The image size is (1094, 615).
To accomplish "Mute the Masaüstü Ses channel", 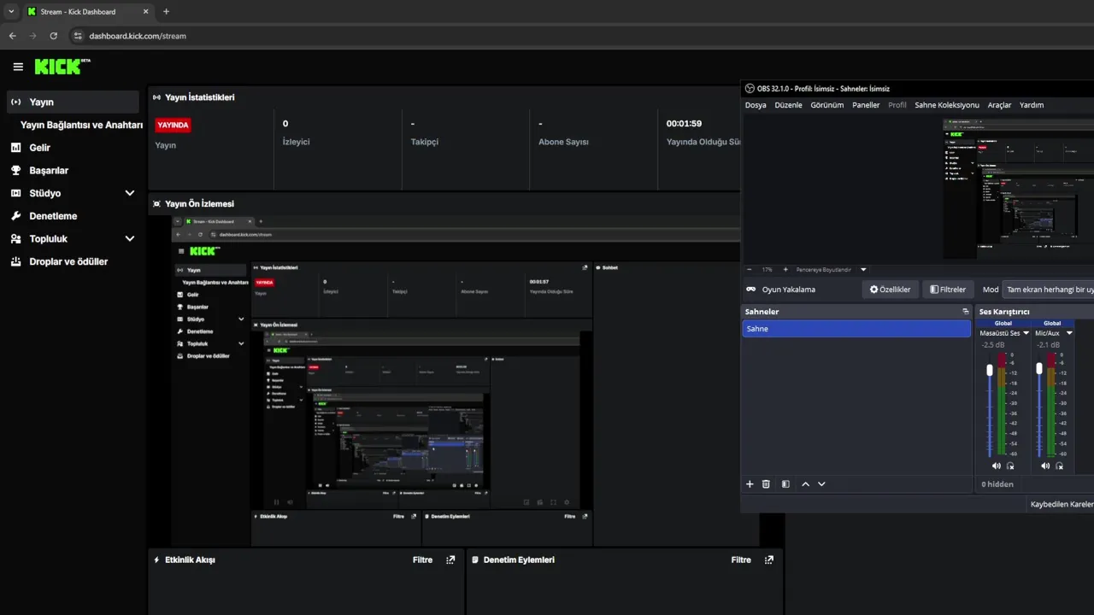I will (996, 466).
